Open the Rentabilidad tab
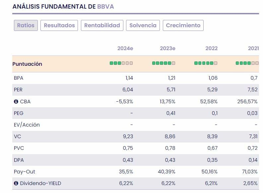263x193 pixels. (x=102, y=26)
